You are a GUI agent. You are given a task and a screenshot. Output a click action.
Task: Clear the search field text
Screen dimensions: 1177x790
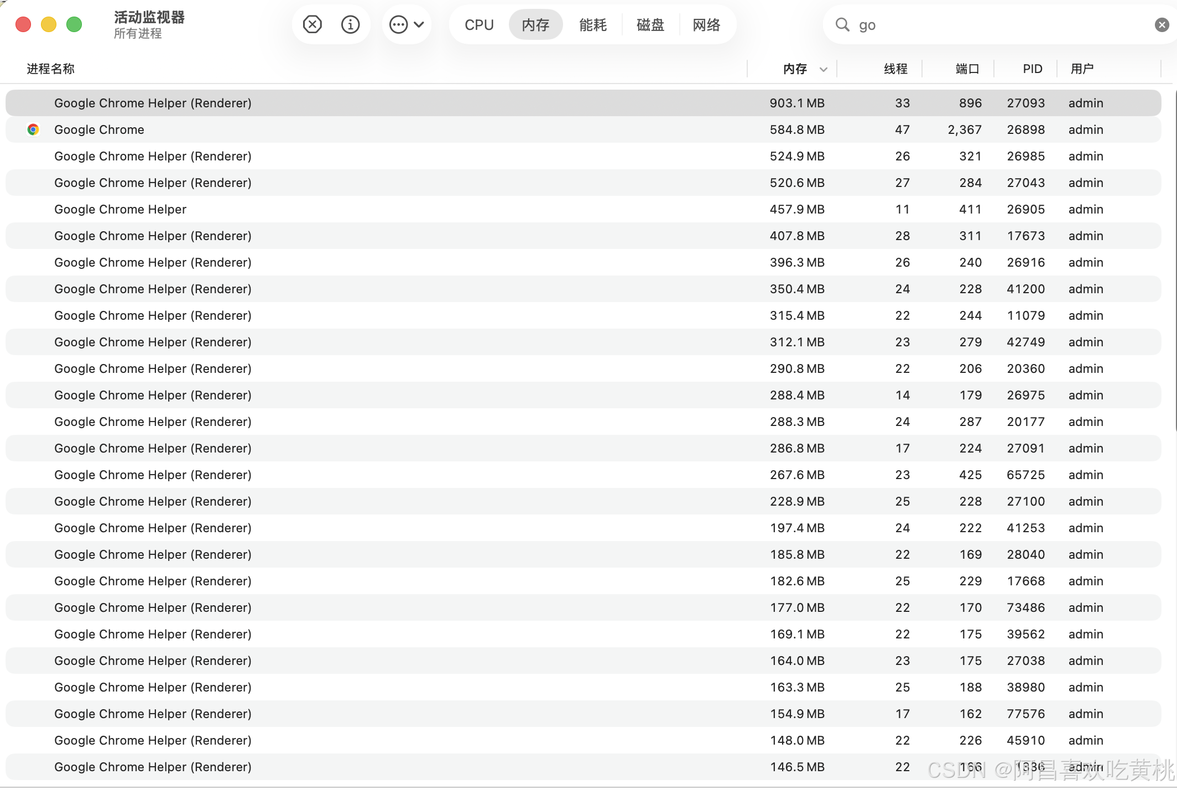click(1162, 25)
